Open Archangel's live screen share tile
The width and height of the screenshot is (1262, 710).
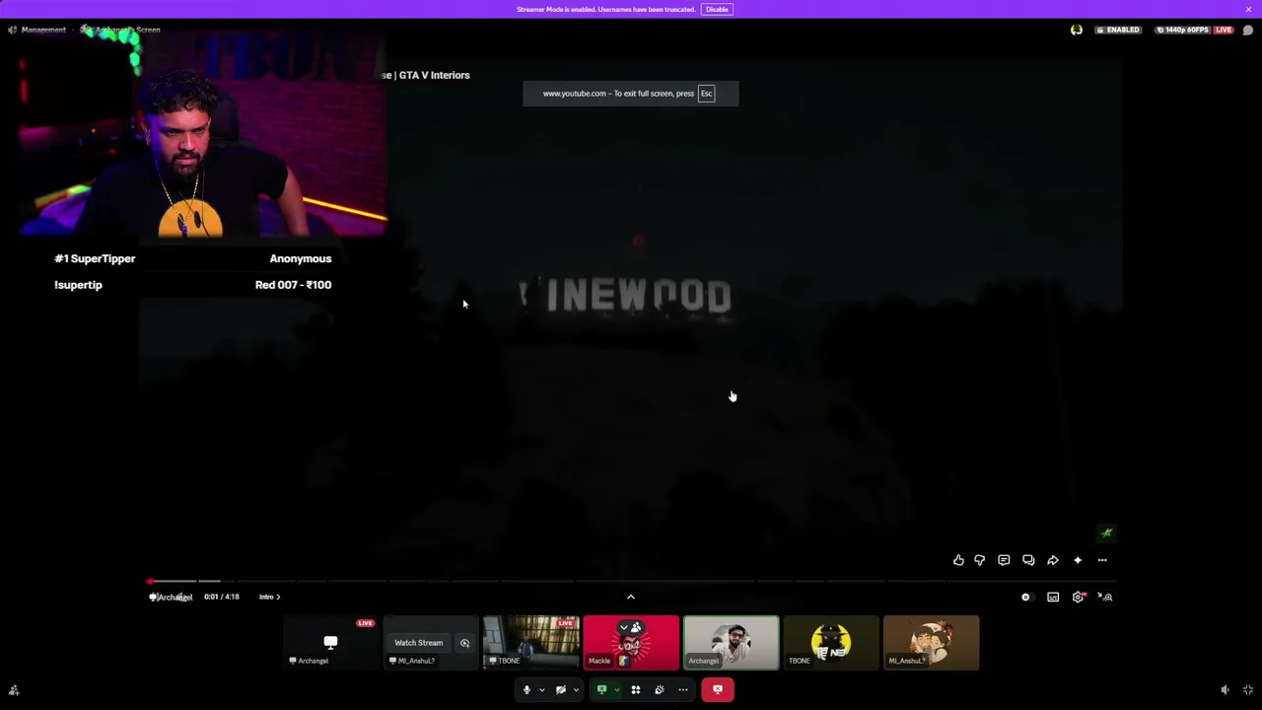pos(330,643)
